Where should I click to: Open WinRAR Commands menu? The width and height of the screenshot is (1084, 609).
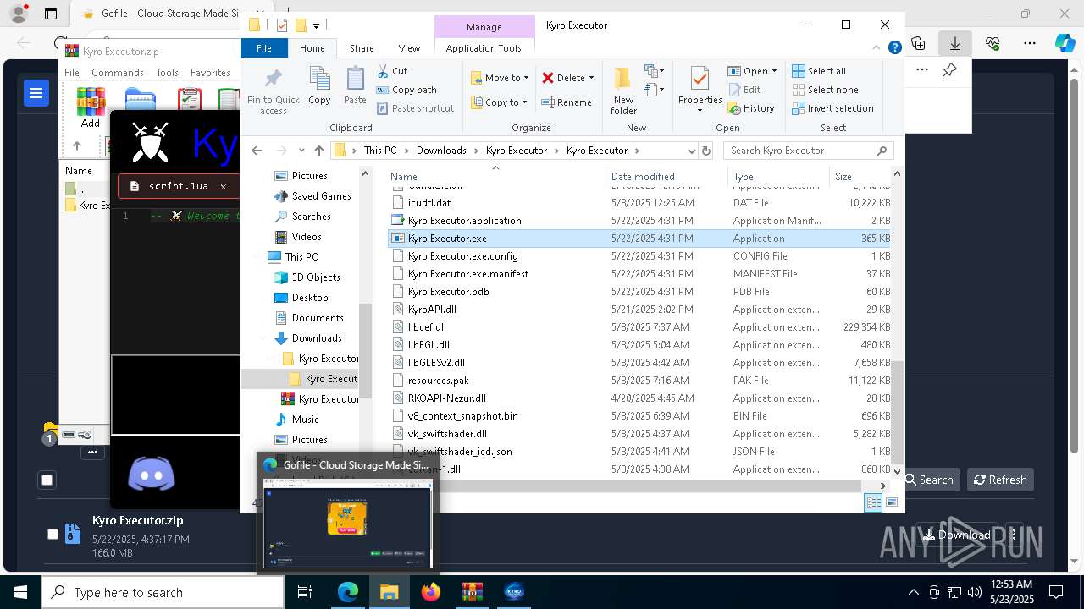pyautogui.click(x=117, y=73)
